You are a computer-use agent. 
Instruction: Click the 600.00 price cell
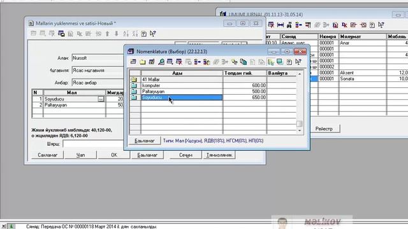[245, 85]
